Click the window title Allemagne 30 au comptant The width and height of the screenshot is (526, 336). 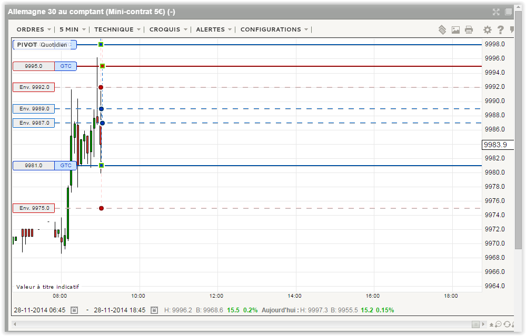91,12
